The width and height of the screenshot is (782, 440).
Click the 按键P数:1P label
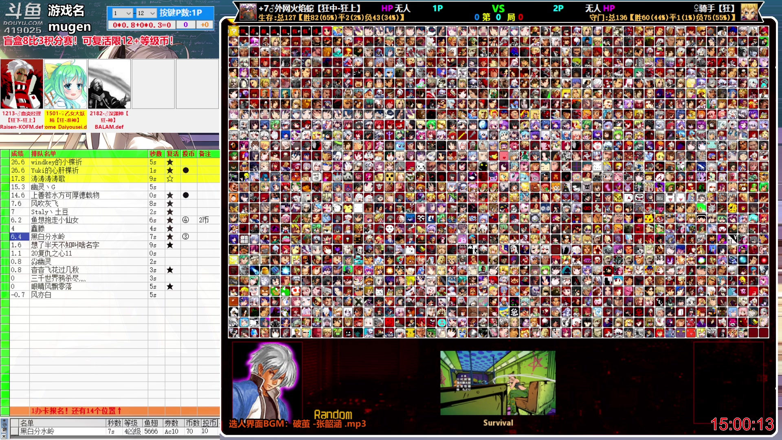[181, 13]
